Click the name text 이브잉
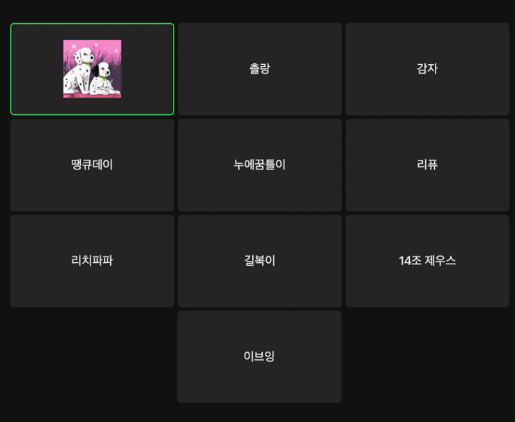The height and width of the screenshot is (422, 515). coord(259,356)
